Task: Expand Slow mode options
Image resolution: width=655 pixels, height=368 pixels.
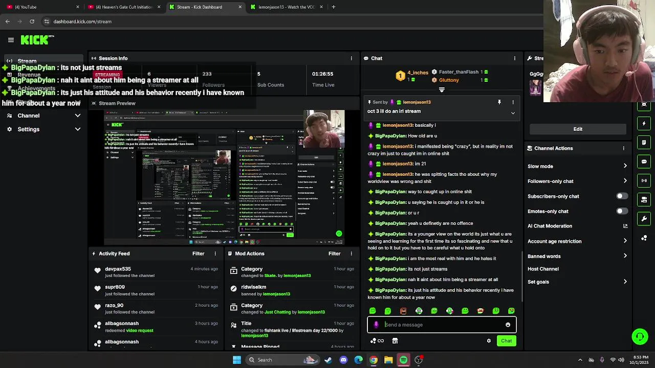Action: pyautogui.click(x=625, y=166)
